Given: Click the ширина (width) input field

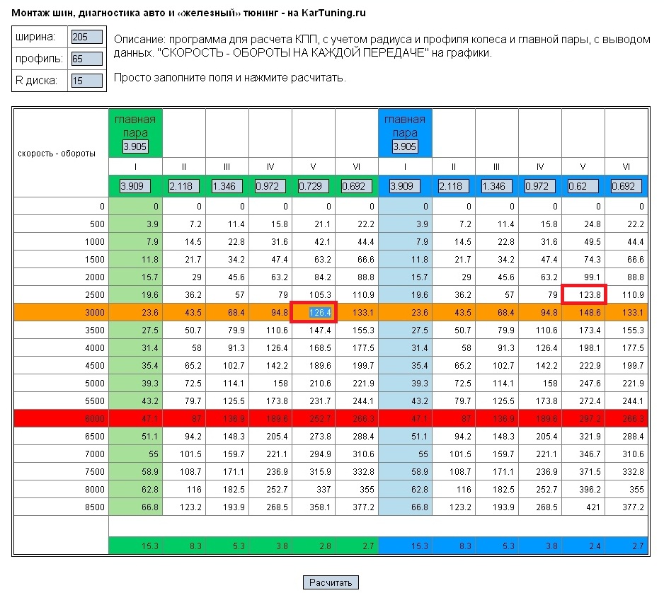Looking at the screenshot, I should coord(87,37).
